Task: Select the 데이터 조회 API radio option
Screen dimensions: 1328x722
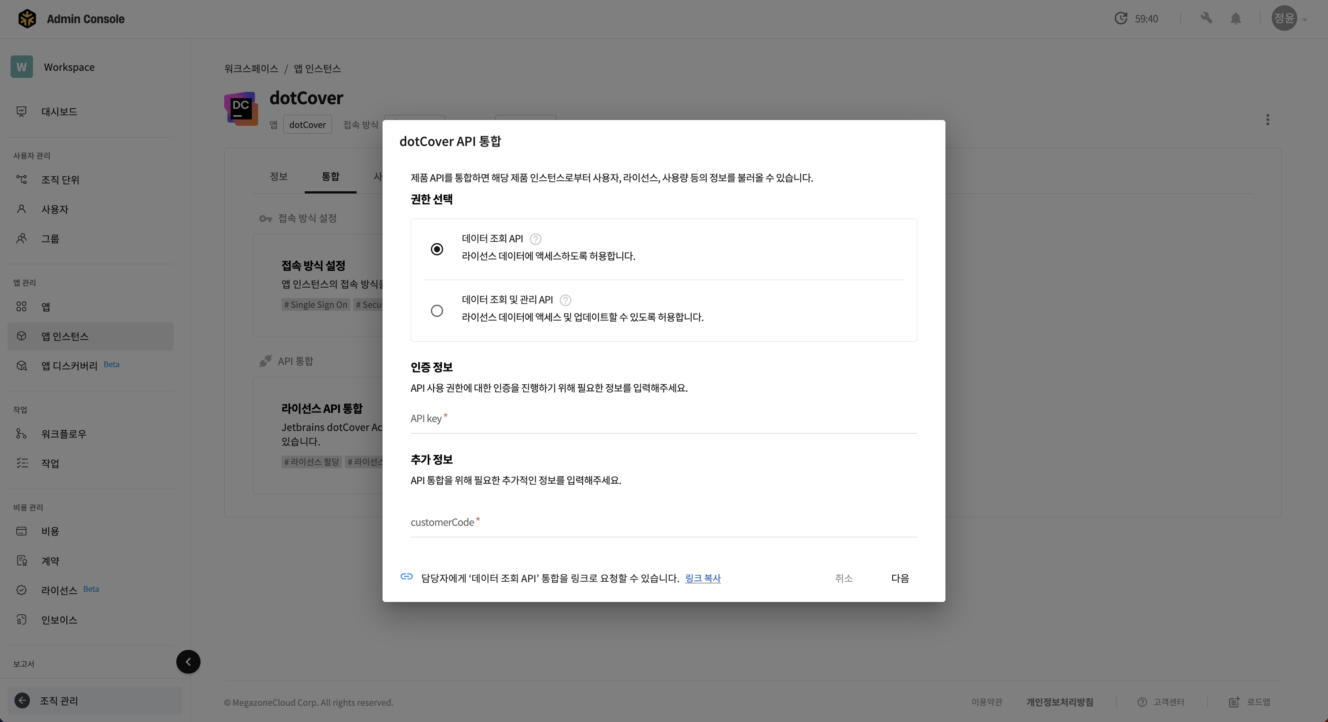Action: pos(437,249)
